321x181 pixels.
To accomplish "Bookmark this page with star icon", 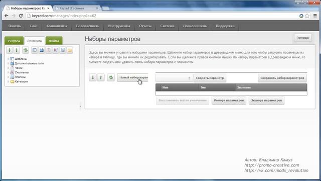I will coord(307,16).
